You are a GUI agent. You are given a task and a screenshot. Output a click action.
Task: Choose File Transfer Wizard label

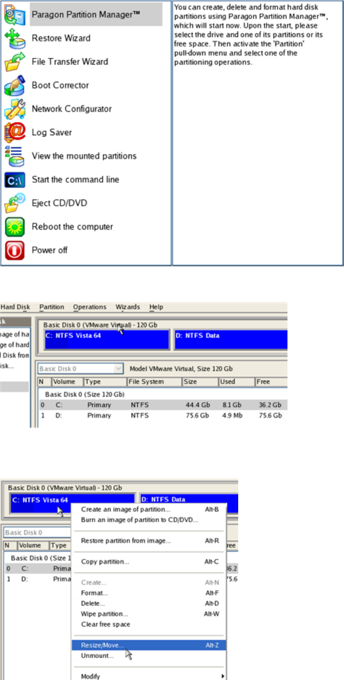pyautogui.click(x=70, y=62)
